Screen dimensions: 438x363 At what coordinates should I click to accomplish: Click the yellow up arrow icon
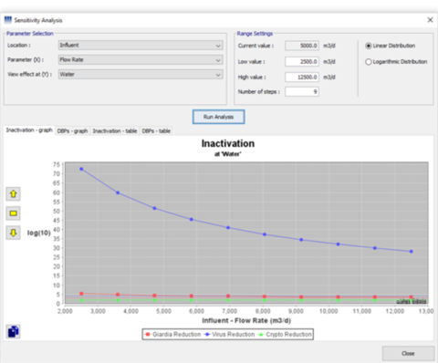[x=13, y=193]
